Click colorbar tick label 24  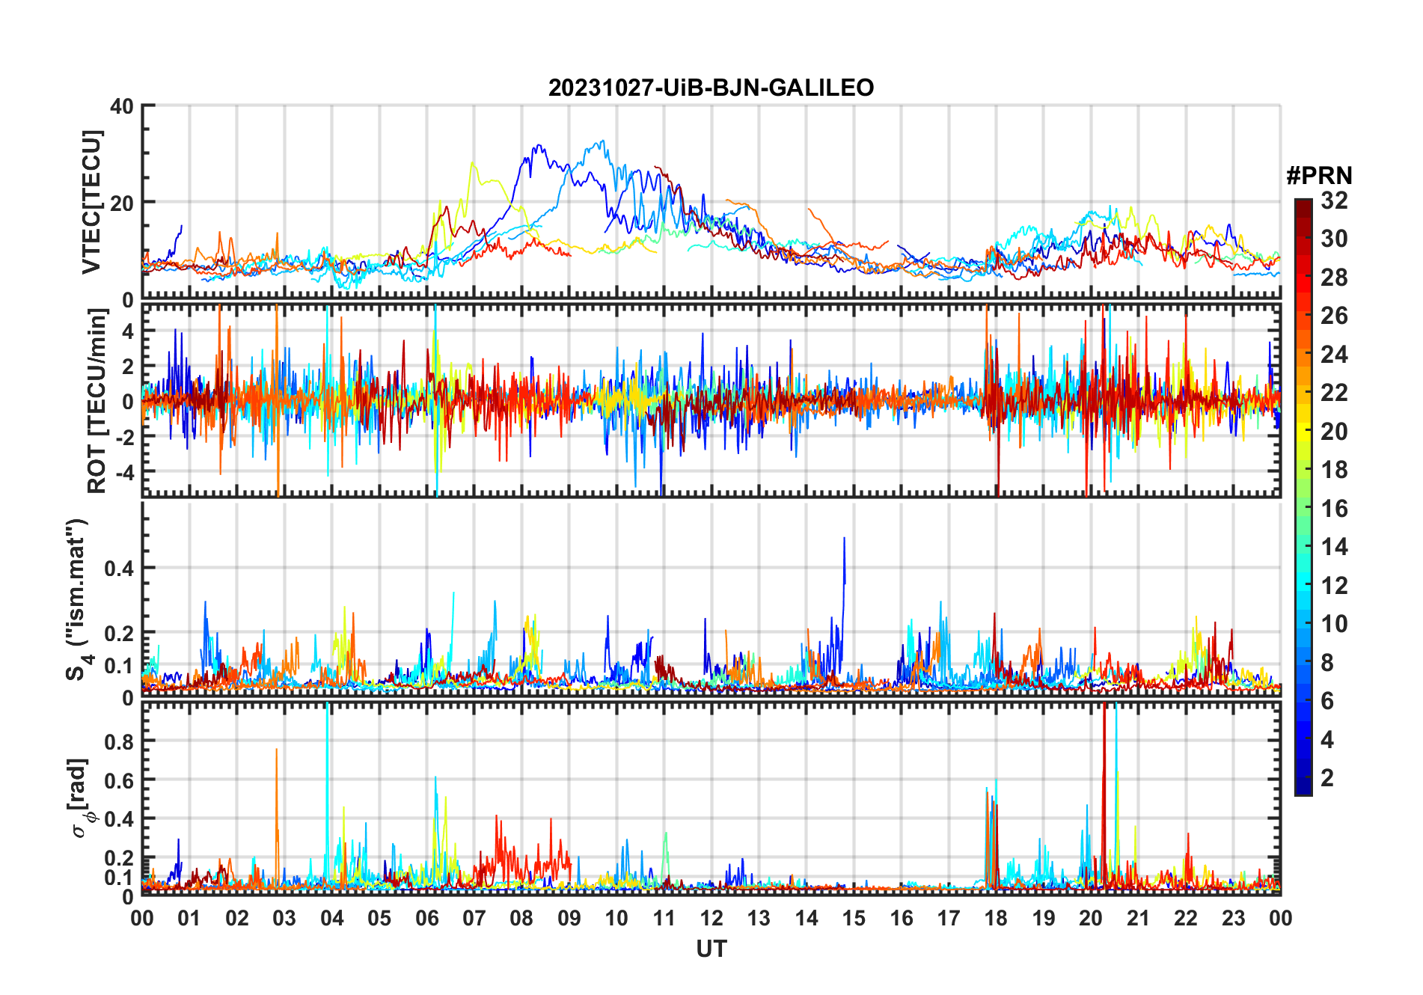(x=1334, y=355)
